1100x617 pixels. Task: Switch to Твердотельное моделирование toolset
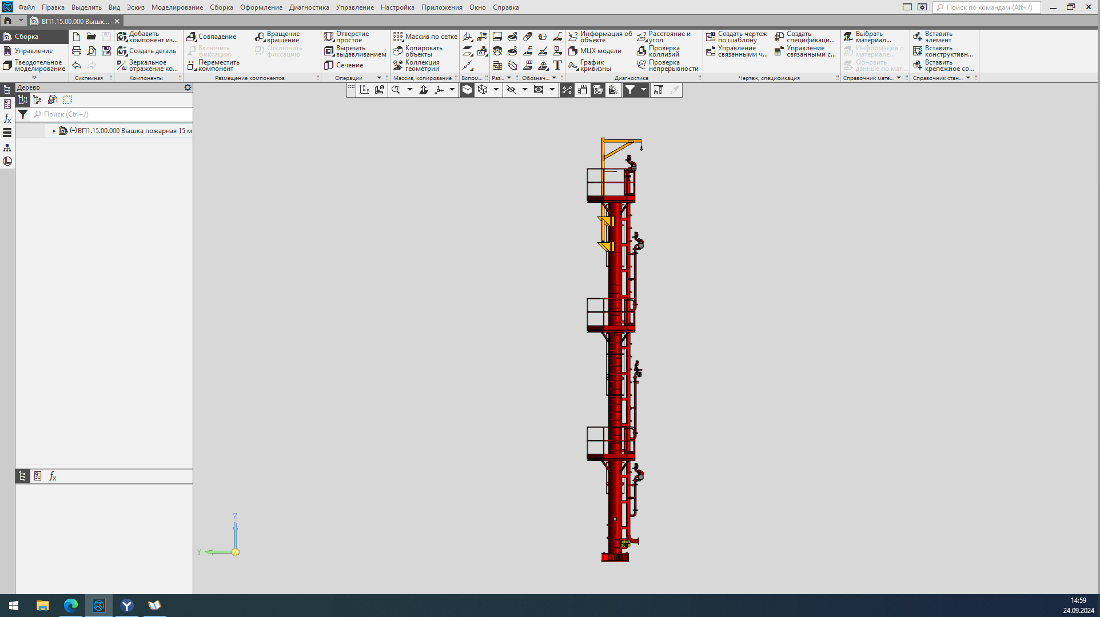tap(34, 65)
